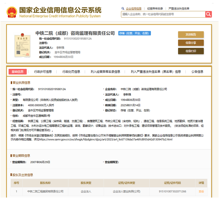219x198 pixels.
Task: Click the 证照/证件类型 column header
Action: [x=127, y=183]
